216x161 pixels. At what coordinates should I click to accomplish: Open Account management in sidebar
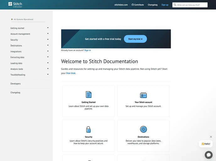point(20,34)
